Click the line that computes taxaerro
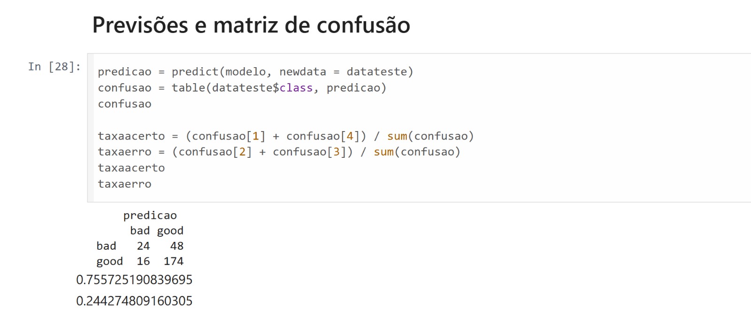Screen dimensions: 751x318 tap(279, 152)
